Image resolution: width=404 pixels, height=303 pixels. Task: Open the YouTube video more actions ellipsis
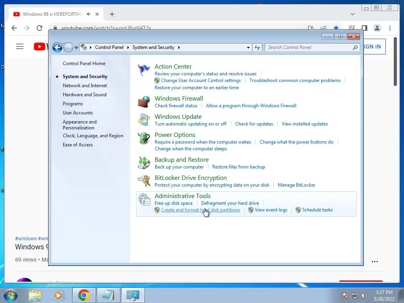pyautogui.click(x=375, y=262)
